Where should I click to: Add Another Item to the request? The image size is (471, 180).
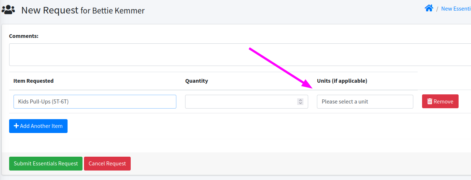(38, 126)
